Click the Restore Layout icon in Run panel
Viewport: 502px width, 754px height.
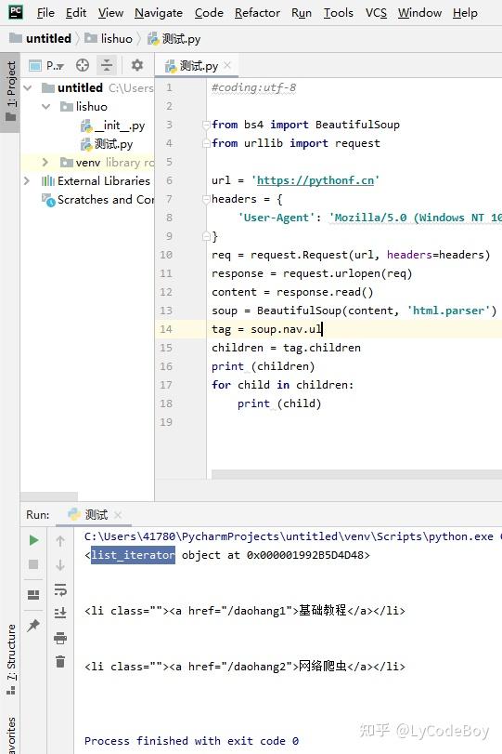[x=33, y=595]
